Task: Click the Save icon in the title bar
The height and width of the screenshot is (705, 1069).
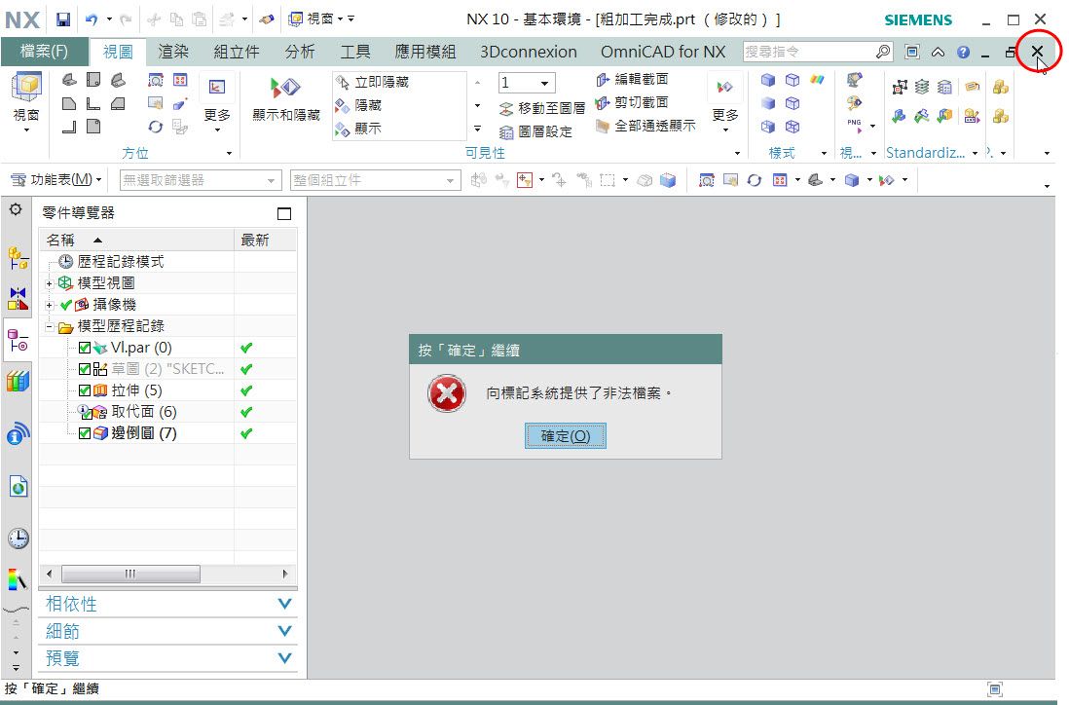Action: [62, 19]
